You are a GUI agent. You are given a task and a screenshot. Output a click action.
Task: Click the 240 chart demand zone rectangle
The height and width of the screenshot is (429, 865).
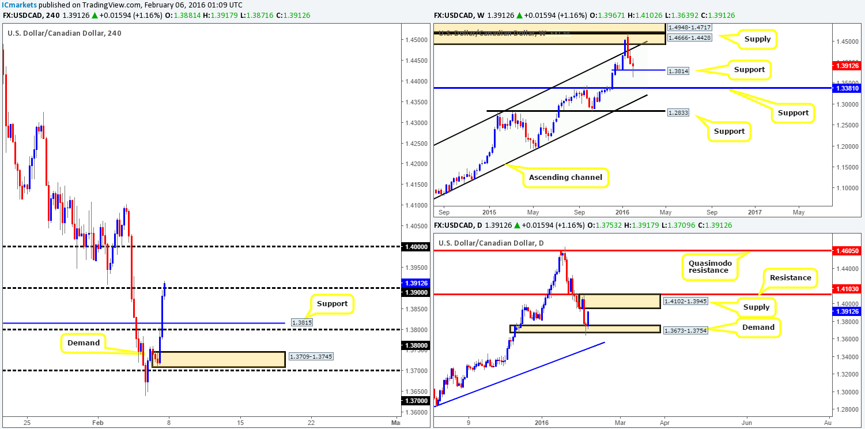click(x=218, y=359)
